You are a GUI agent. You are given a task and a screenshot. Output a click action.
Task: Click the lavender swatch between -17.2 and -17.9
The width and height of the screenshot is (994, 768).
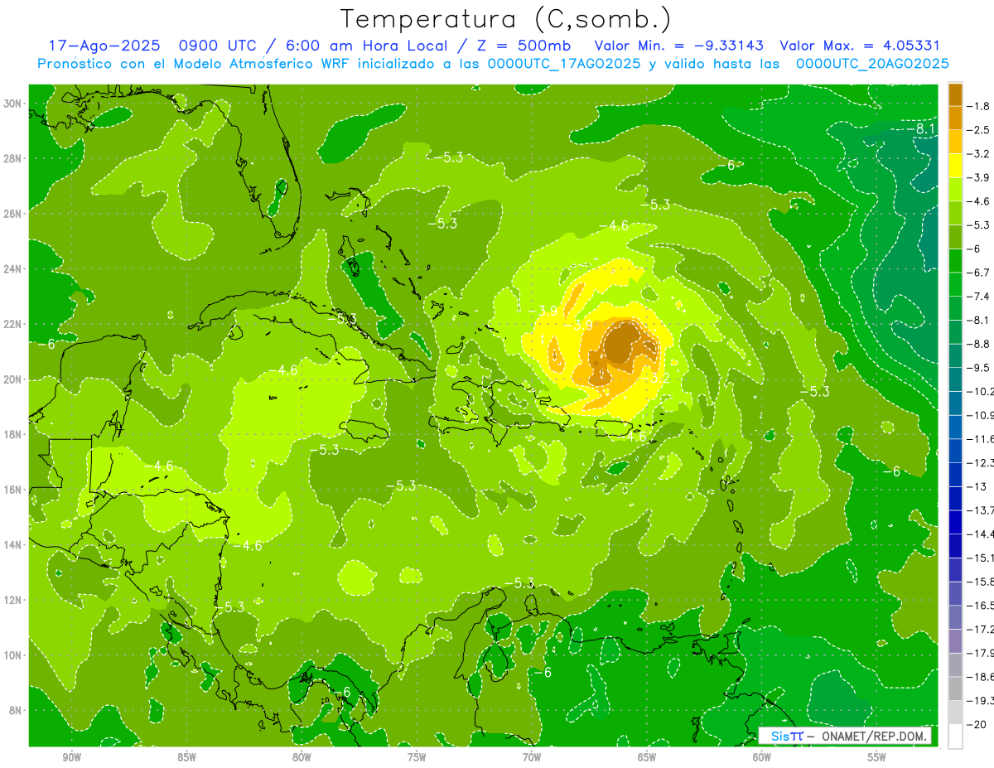[x=955, y=640]
